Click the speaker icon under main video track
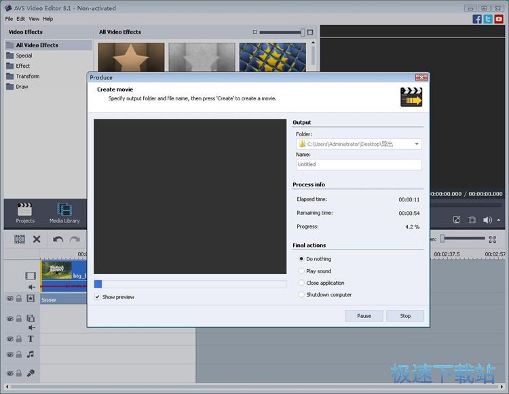The width and height of the screenshot is (509, 394). tap(32, 287)
